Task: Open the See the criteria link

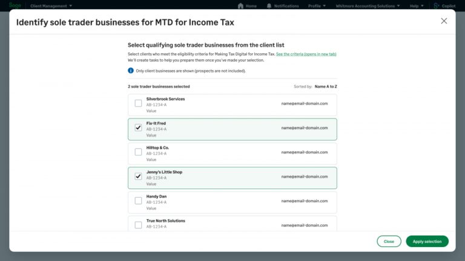Action: coord(306,54)
